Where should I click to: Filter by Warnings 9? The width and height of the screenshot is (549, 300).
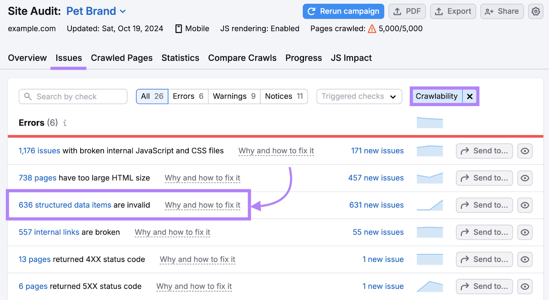(234, 97)
